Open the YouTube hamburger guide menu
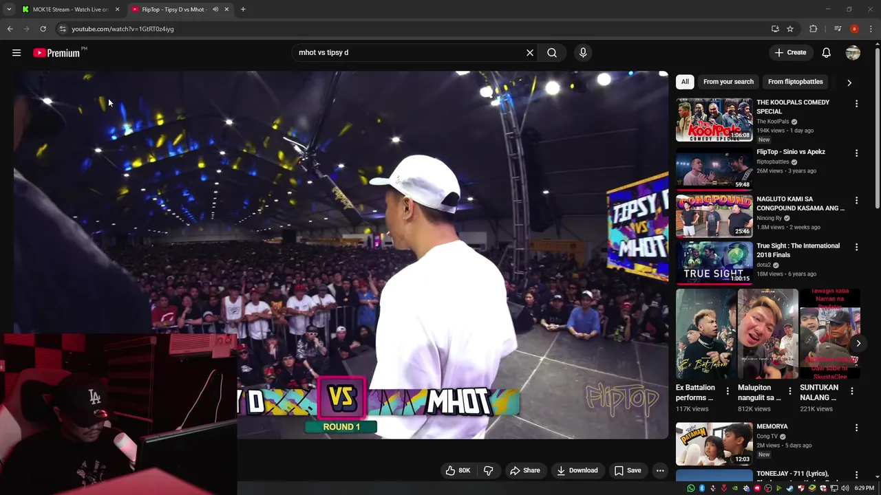 [x=17, y=52]
